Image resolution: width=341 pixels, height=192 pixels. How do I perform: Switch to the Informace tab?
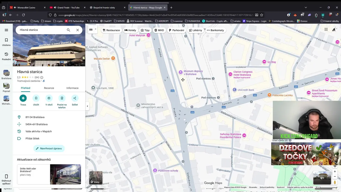(x=72, y=88)
